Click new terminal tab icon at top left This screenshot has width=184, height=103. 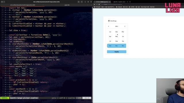(2, 2)
